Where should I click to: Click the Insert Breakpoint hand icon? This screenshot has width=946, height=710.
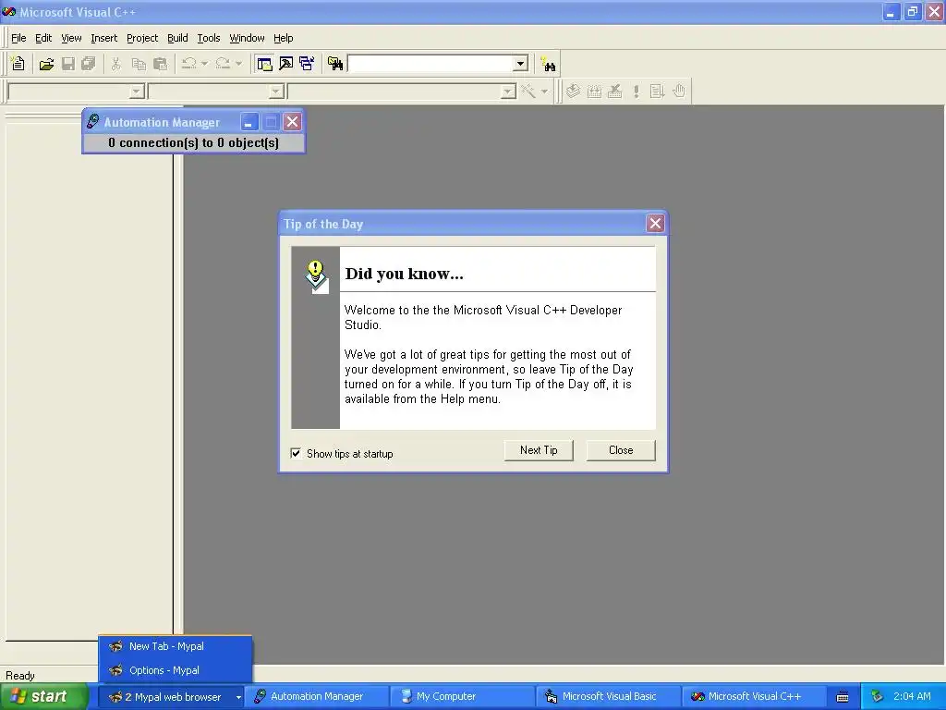[679, 92]
